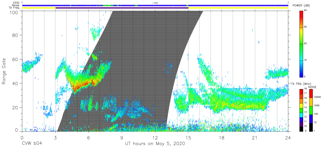Select the purple block of the TX FRQ legend
This screenshot has width=324, height=149.
pyautogui.click(x=302, y=124)
